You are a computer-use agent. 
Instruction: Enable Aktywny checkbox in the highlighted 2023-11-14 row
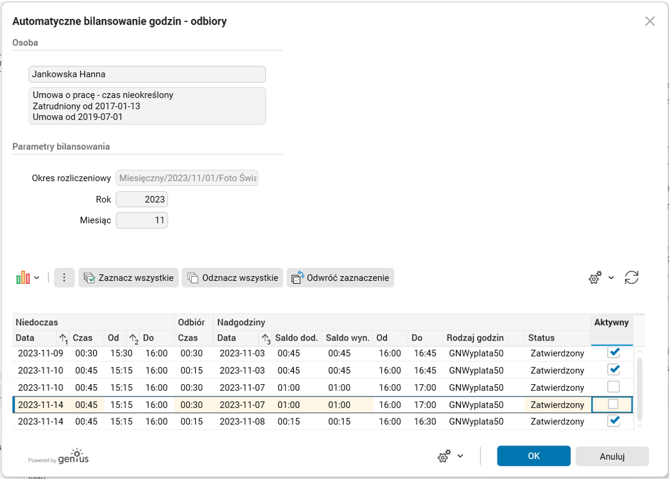(x=614, y=405)
